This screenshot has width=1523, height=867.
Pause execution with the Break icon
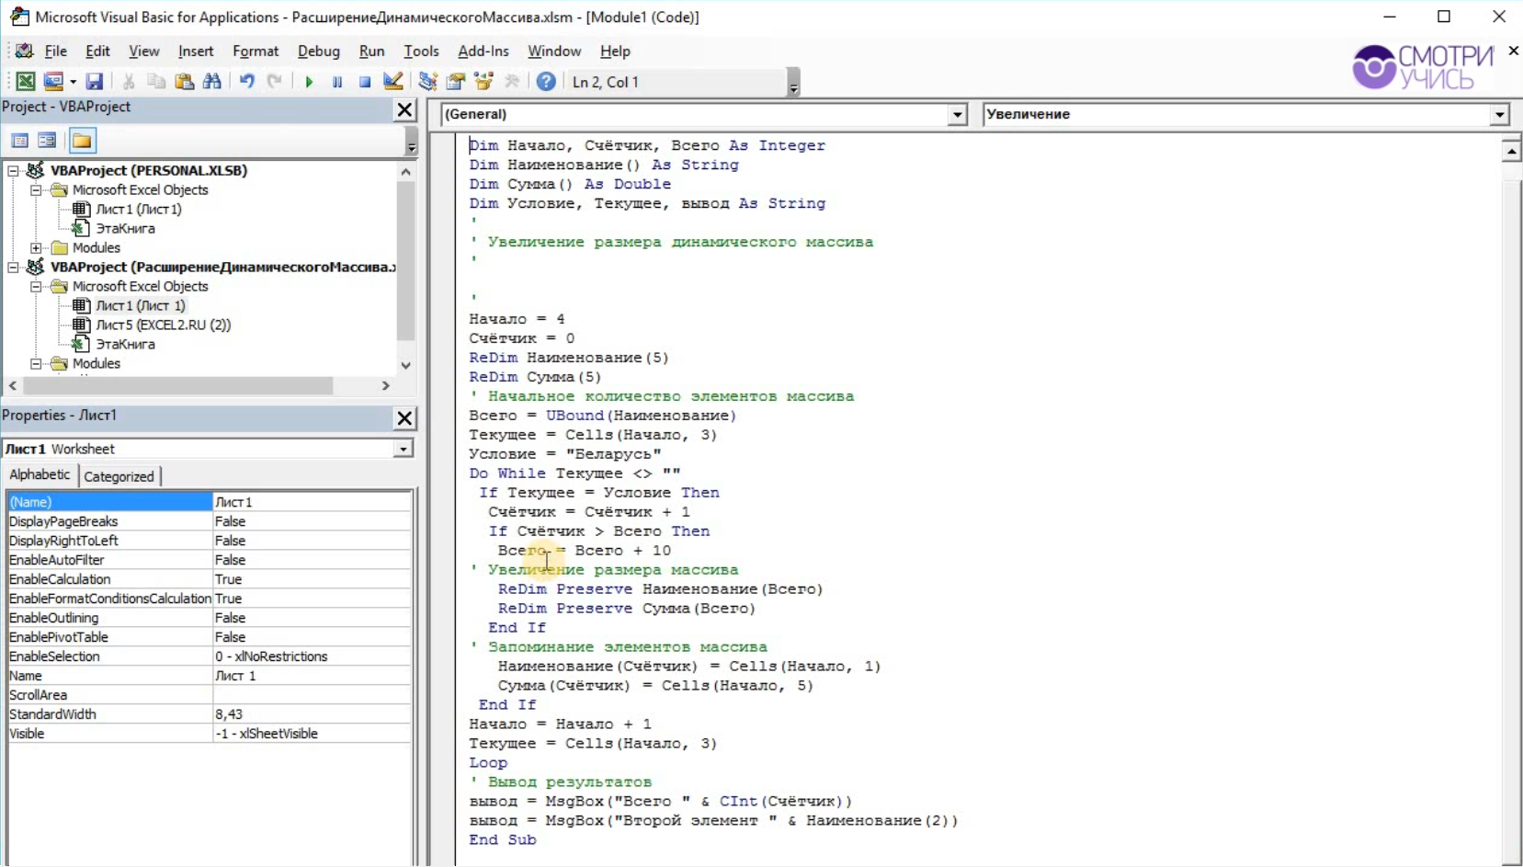point(336,82)
